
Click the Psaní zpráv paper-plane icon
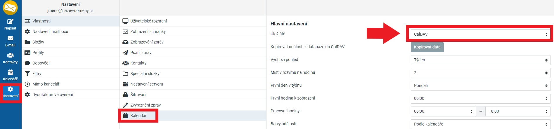(125, 53)
